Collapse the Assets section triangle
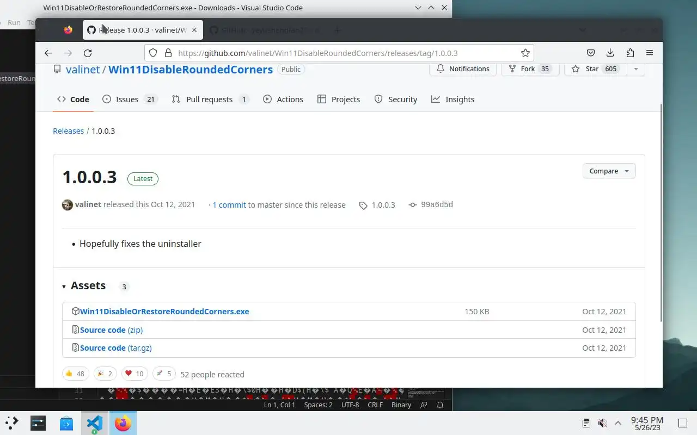This screenshot has height=435, width=697. point(64,287)
